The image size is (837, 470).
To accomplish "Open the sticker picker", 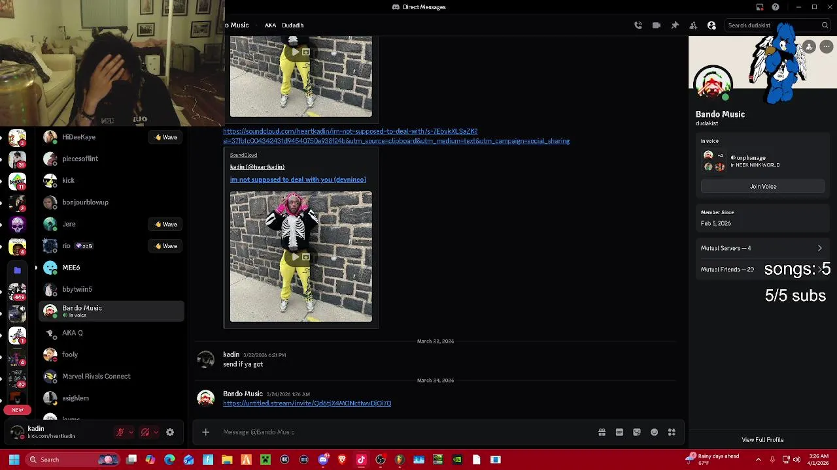I will click(x=637, y=432).
